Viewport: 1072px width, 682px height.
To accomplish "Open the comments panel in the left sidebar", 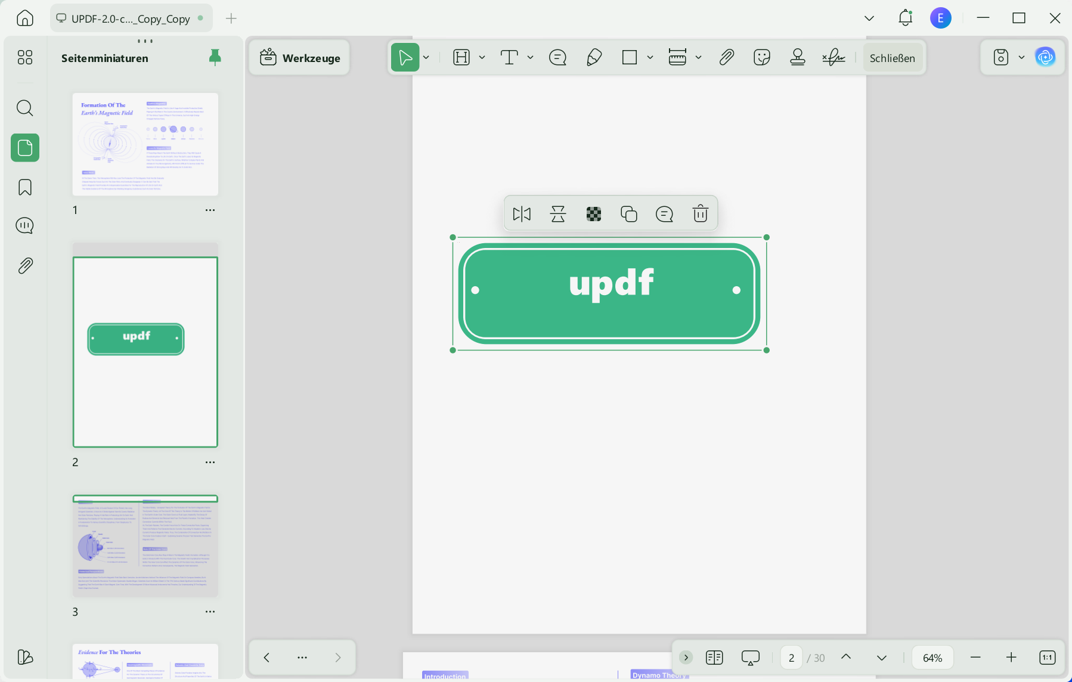I will pyautogui.click(x=25, y=226).
